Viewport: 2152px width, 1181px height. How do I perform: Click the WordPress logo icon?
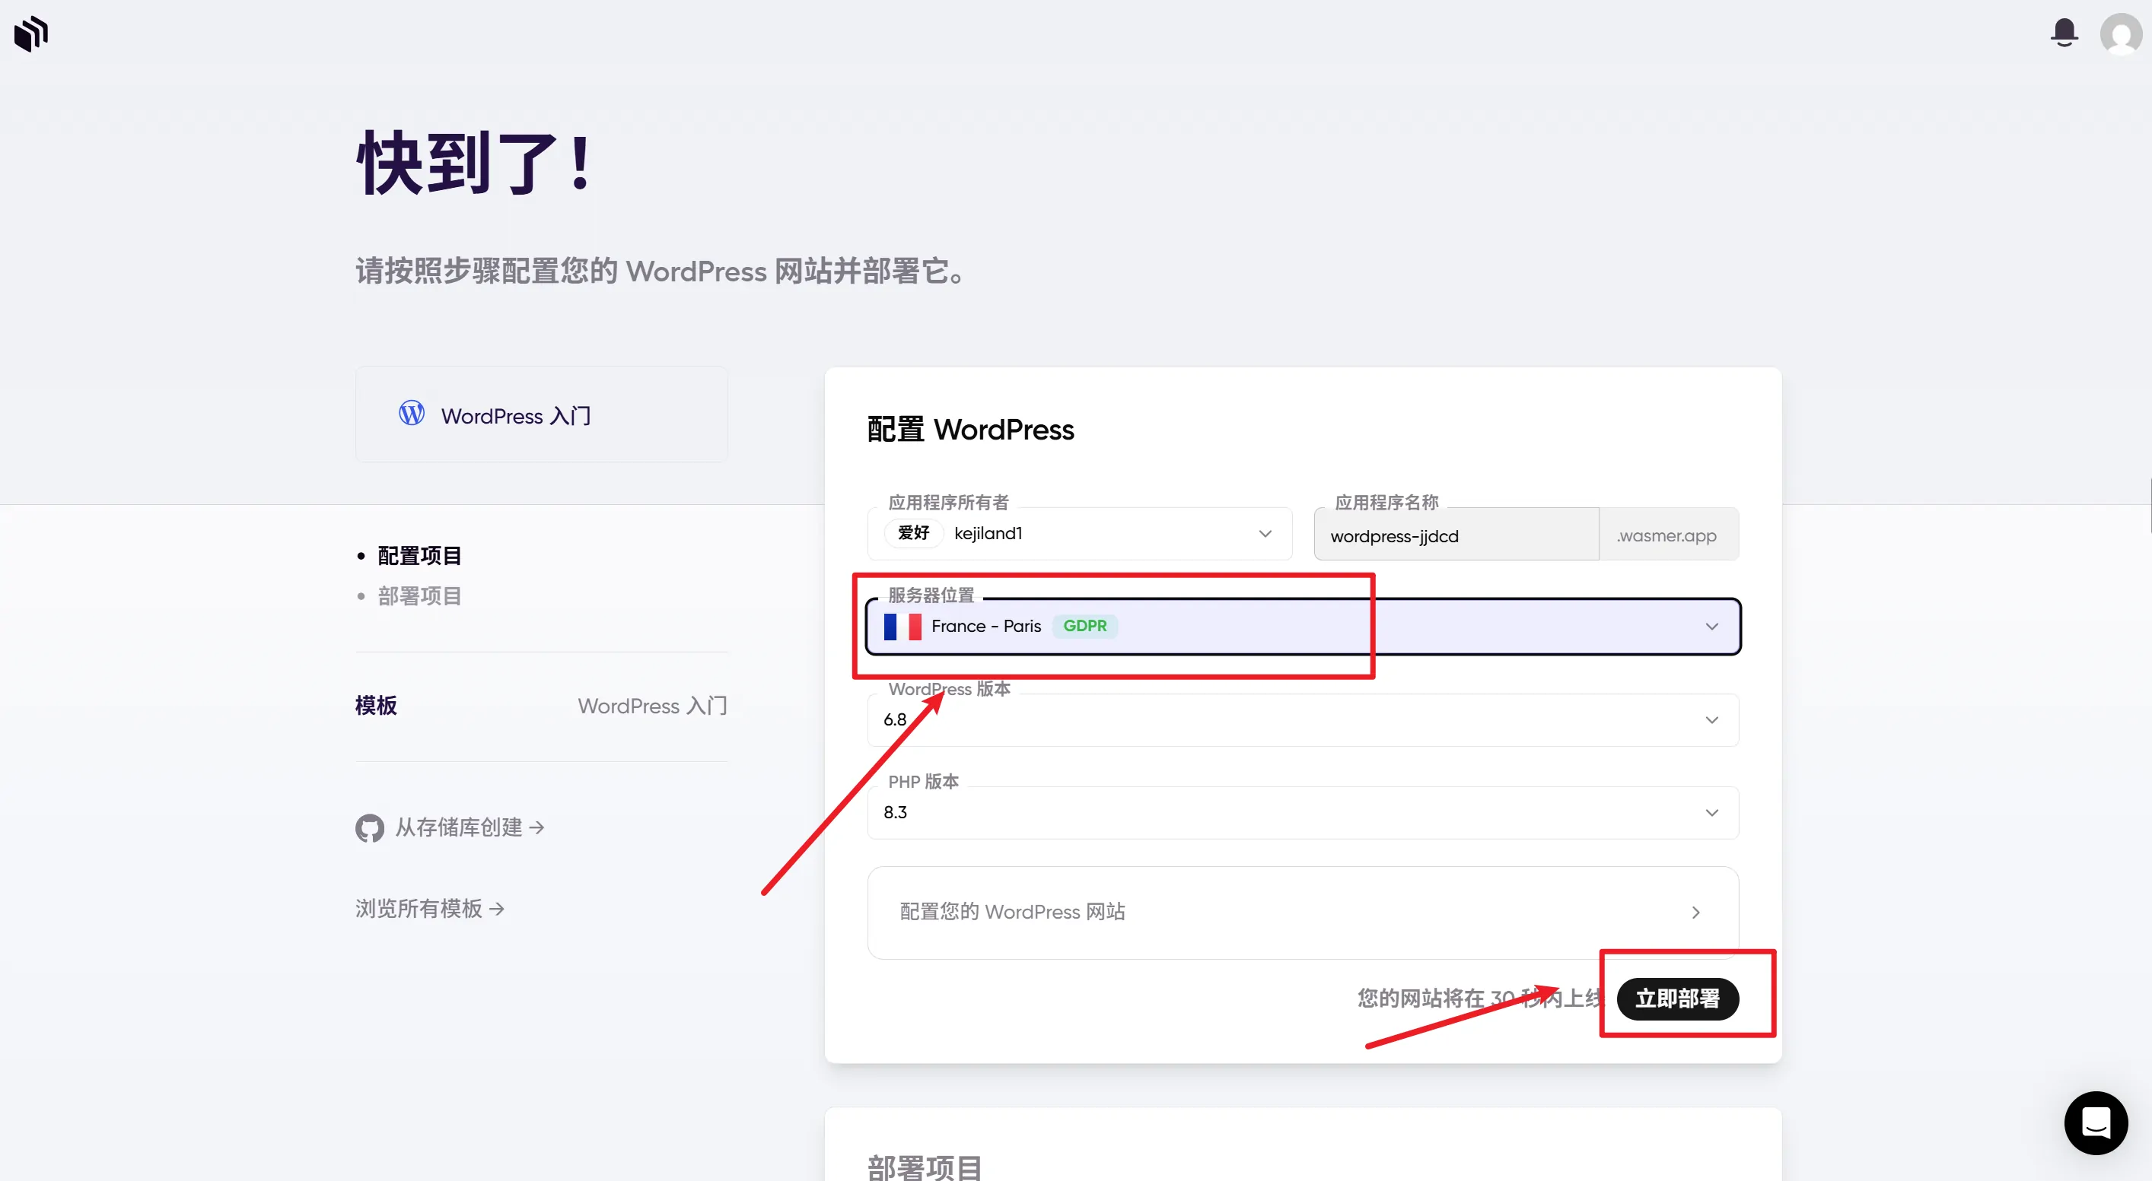411,413
